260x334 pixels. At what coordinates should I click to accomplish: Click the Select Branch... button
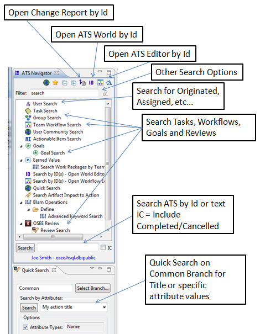(92, 288)
